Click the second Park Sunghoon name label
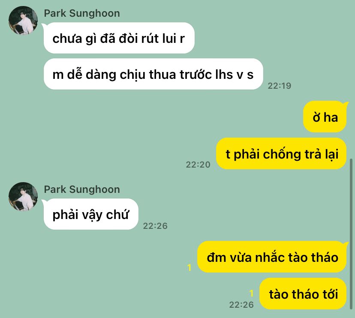This screenshot has height=318, width=355. [x=82, y=189]
